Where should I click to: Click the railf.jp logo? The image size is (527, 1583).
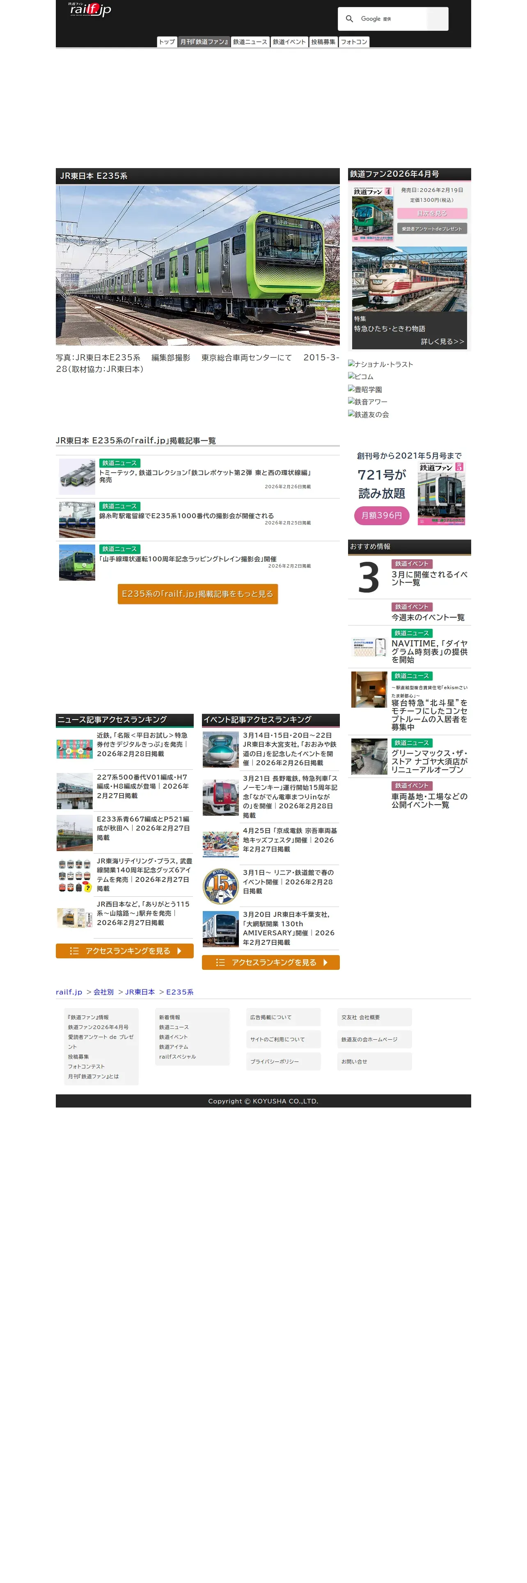89,9
